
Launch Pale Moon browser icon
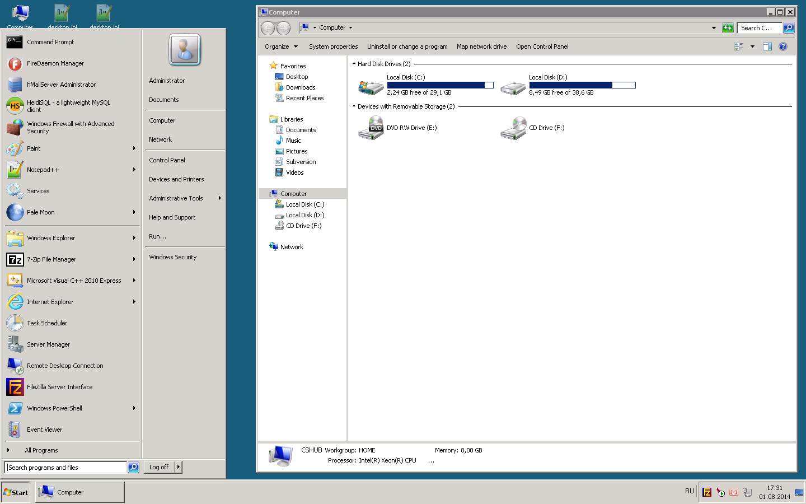point(15,212)
